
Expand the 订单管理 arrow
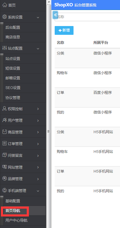pyautogui.click(x=38, y=144)
